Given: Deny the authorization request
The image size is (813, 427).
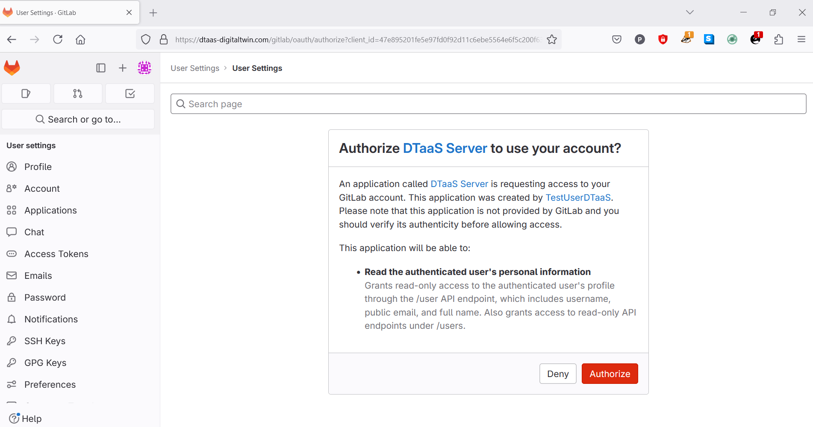Looking at the screenshot, I should click(x=558, y=374).
